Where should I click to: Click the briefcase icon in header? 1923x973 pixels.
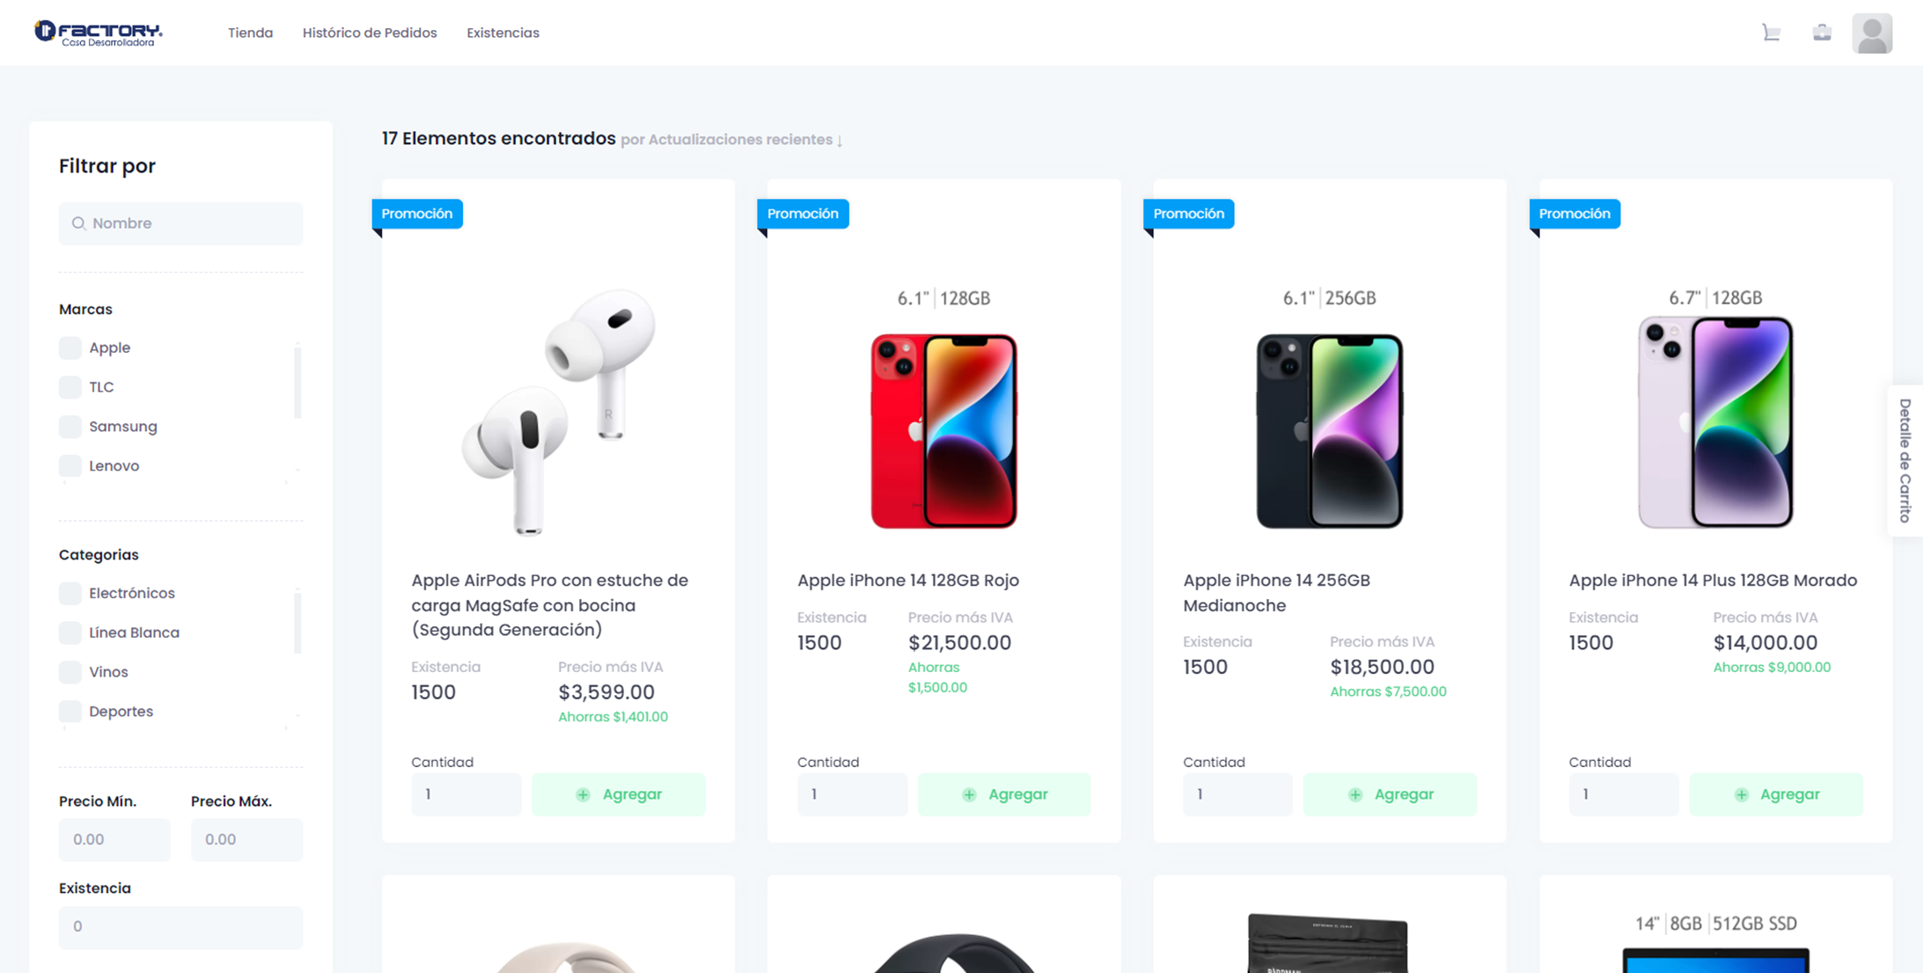[x=1822, y=33]
